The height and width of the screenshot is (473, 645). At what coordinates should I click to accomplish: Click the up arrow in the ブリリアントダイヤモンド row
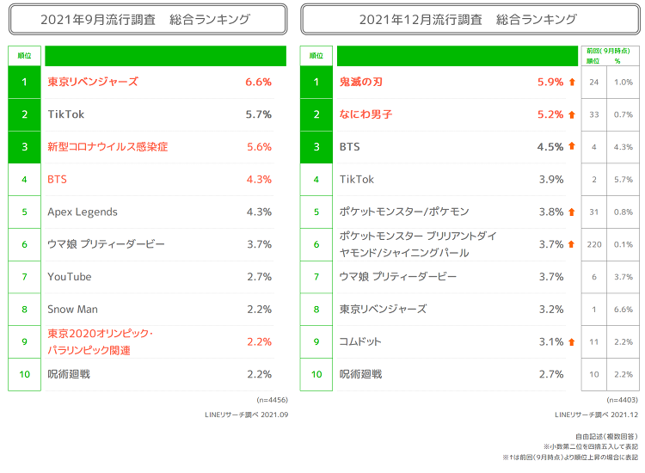point(572,244)
